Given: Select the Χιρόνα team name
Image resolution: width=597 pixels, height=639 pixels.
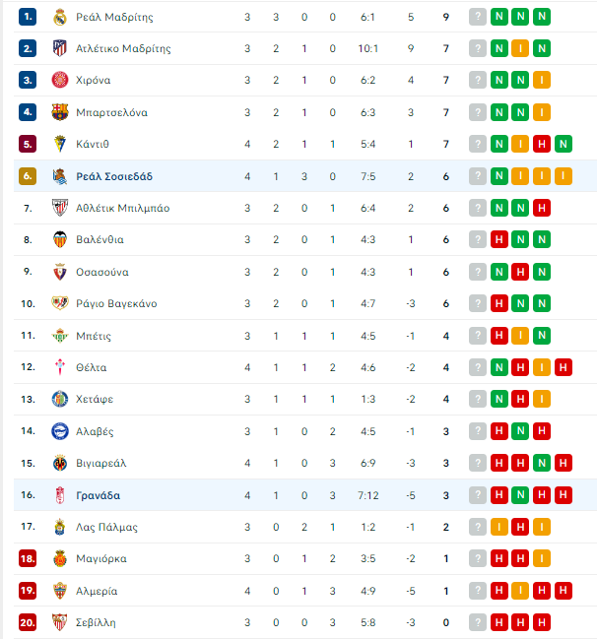Looking at the screenshot, I should 93,81.
